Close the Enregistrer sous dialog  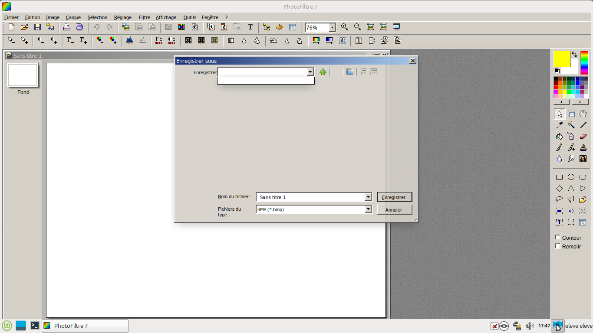pyautogui.click(x=412, y=61)
